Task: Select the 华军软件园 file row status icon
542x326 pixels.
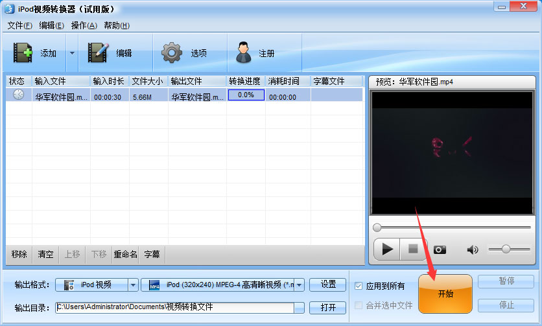Action: (x=19, y=95)
